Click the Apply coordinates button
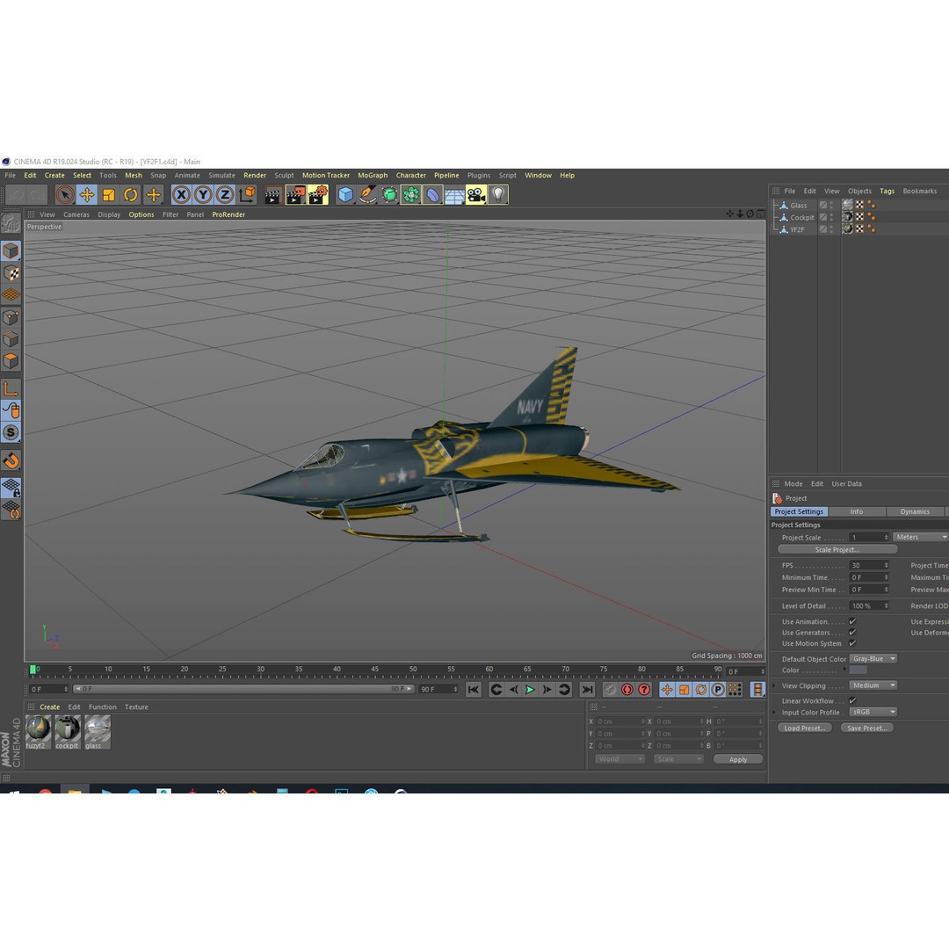949x949 pixels. (x=738, y=759)
